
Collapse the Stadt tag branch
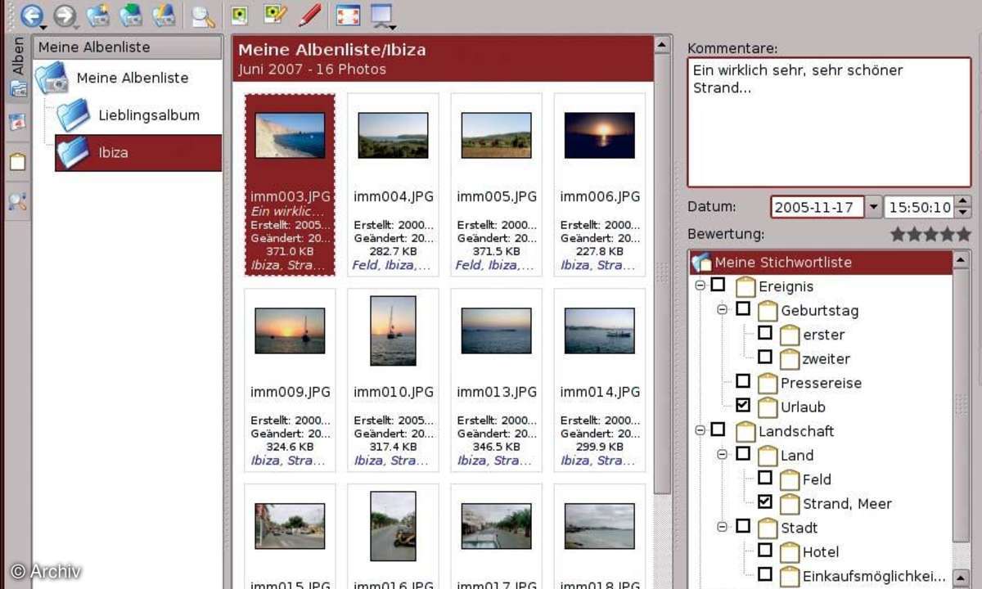pyautogui.click(x=722, y=527)
